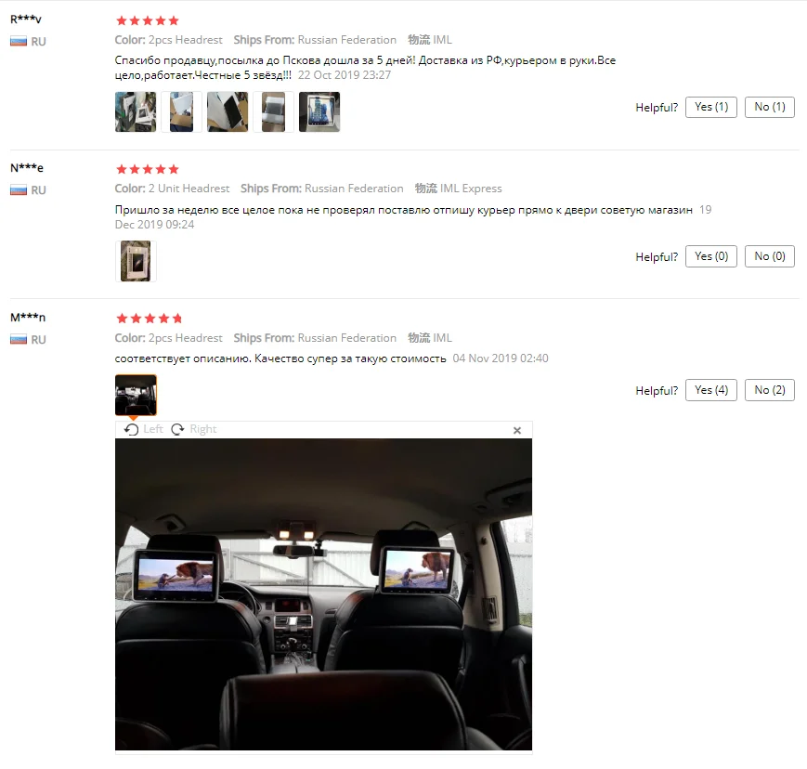The image size is (807, 769).
Task: Open first photo thumbnail in R***v's review
Action: [x=136, y=112]
